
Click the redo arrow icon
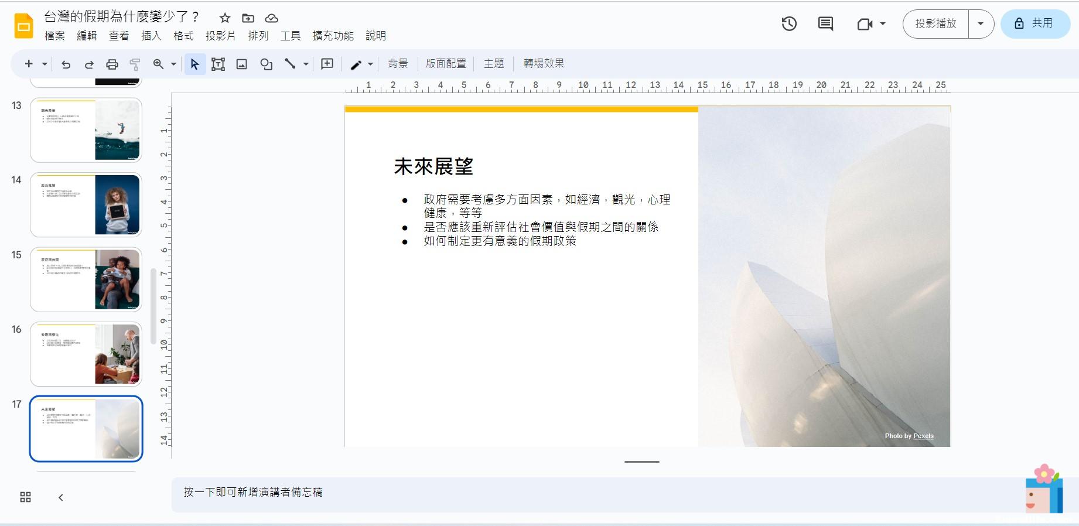pyautogui.click(x=89, y=64)
